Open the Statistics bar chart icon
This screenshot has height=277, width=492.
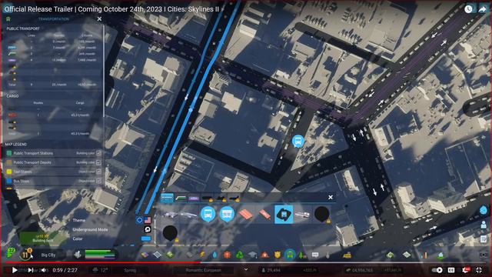424,255
